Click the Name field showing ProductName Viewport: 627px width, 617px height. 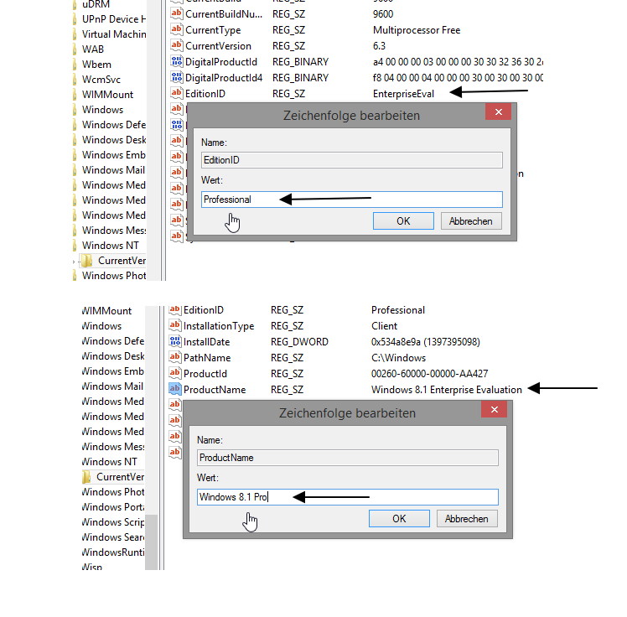tap(348, 458)
